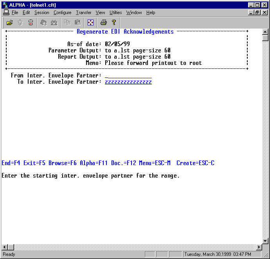
Task: Open the File menu
Action: (x=15, y=13)
